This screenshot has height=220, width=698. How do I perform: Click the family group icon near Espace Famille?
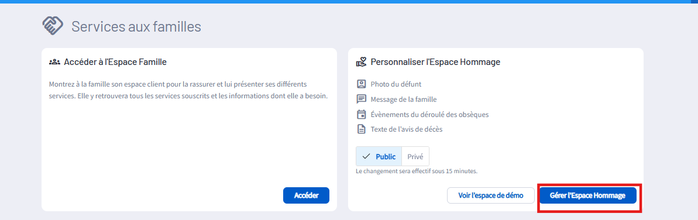[54, 62]
